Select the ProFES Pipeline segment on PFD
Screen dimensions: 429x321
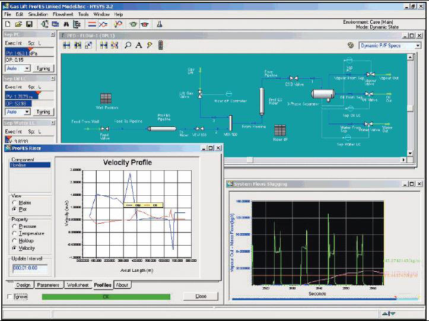coord(162,129)
